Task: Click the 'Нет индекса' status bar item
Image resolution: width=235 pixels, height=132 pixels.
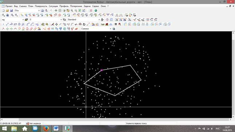Action: click(33, 124)
